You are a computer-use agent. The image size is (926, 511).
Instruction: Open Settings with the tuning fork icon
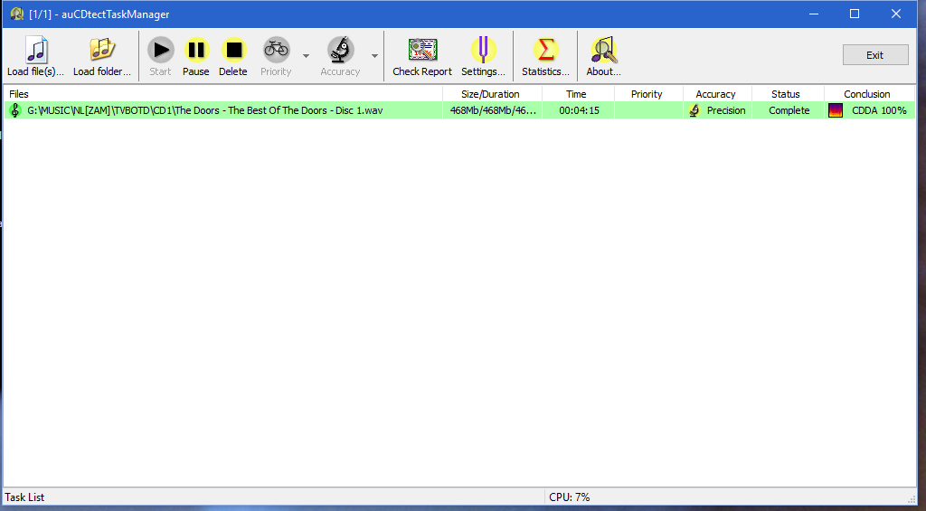click(483, 50)
